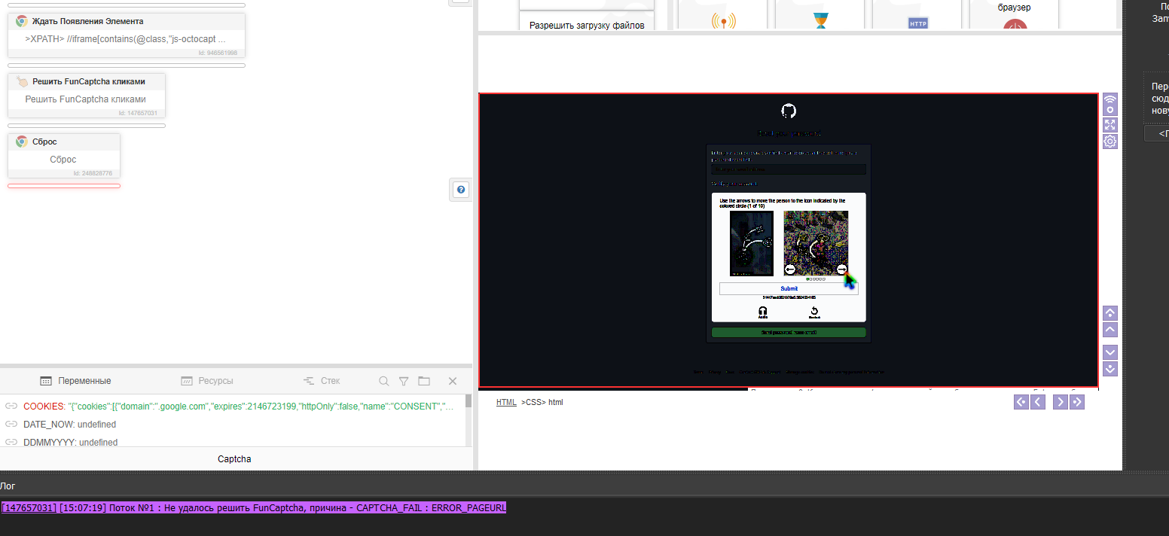Switch to the Ресурсы tab
This screenshot has height=536, width=1169.
207,381
